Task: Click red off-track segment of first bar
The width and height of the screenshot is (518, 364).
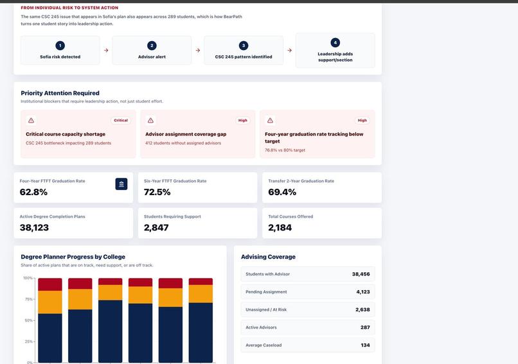Action: (50, 284)
